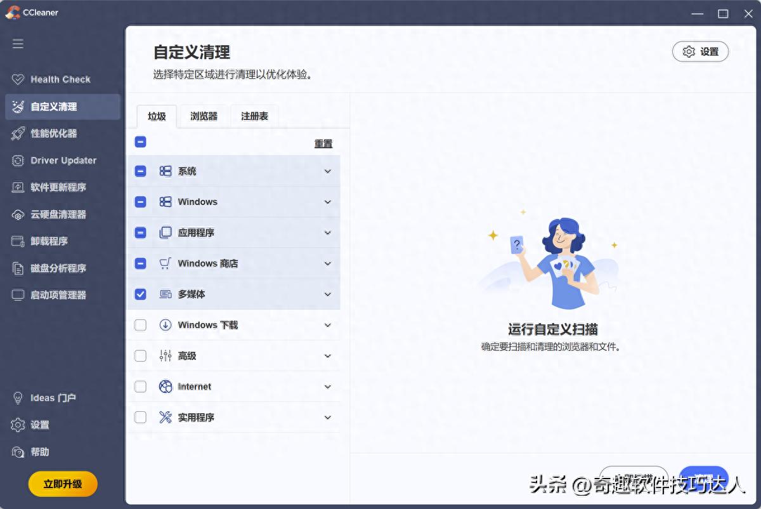761x509 pixels.
Task: Open the 软件更新程序 tool
Action: (62, 187)
